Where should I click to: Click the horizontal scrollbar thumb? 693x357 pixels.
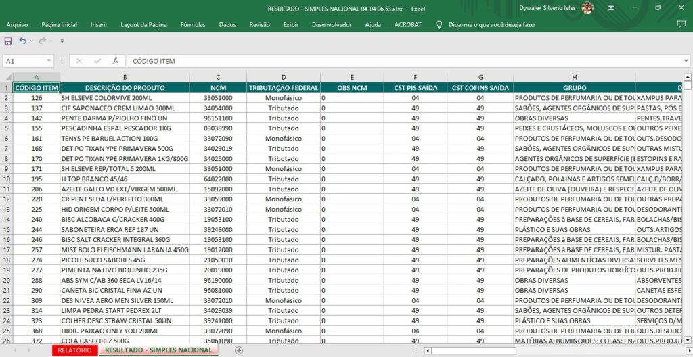tap(474, 350)
